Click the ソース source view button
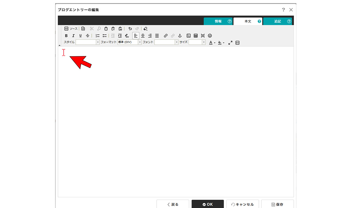343x208 pixels. (71, 29)
